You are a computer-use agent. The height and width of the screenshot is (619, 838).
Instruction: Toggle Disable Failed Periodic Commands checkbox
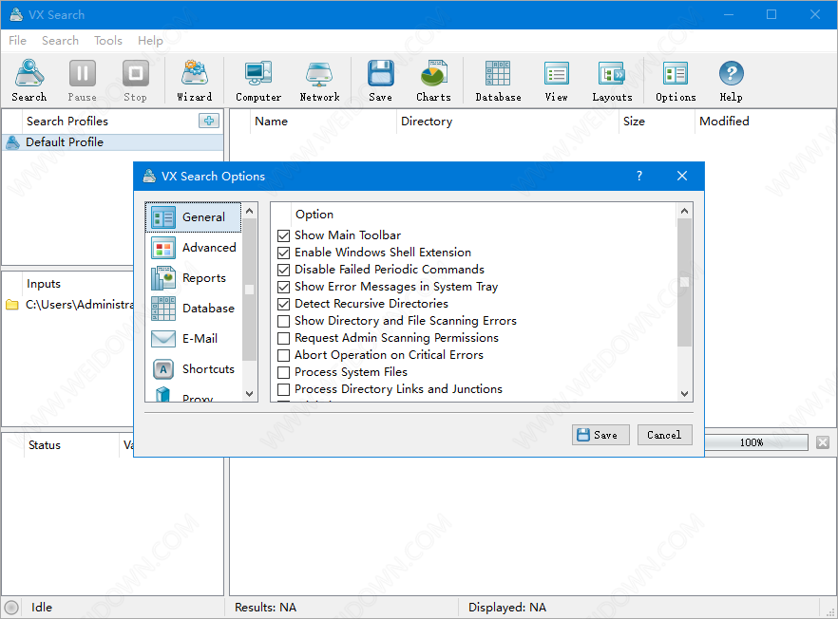tap(284, 270)
